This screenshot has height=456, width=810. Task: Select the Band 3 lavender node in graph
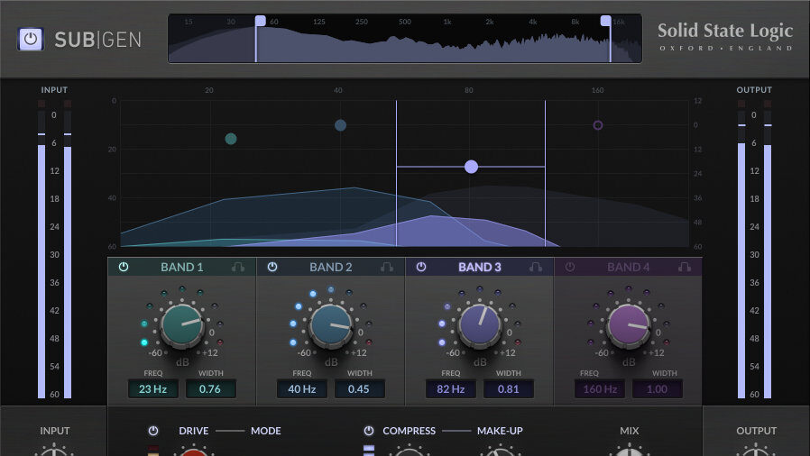[471, 167]
